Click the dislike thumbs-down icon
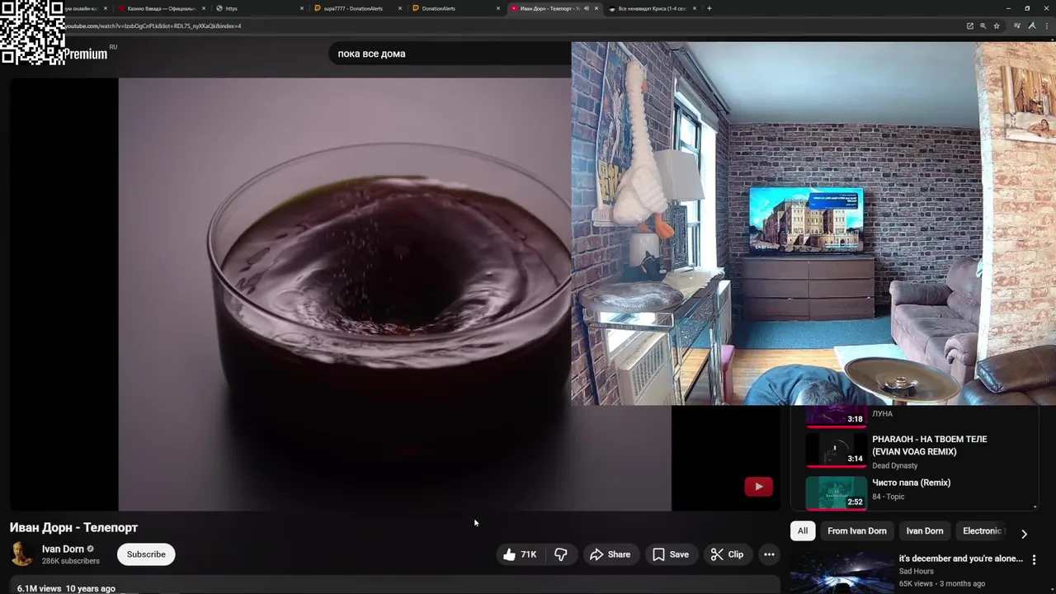1056x594 pixels. click(x=561, y=554)
